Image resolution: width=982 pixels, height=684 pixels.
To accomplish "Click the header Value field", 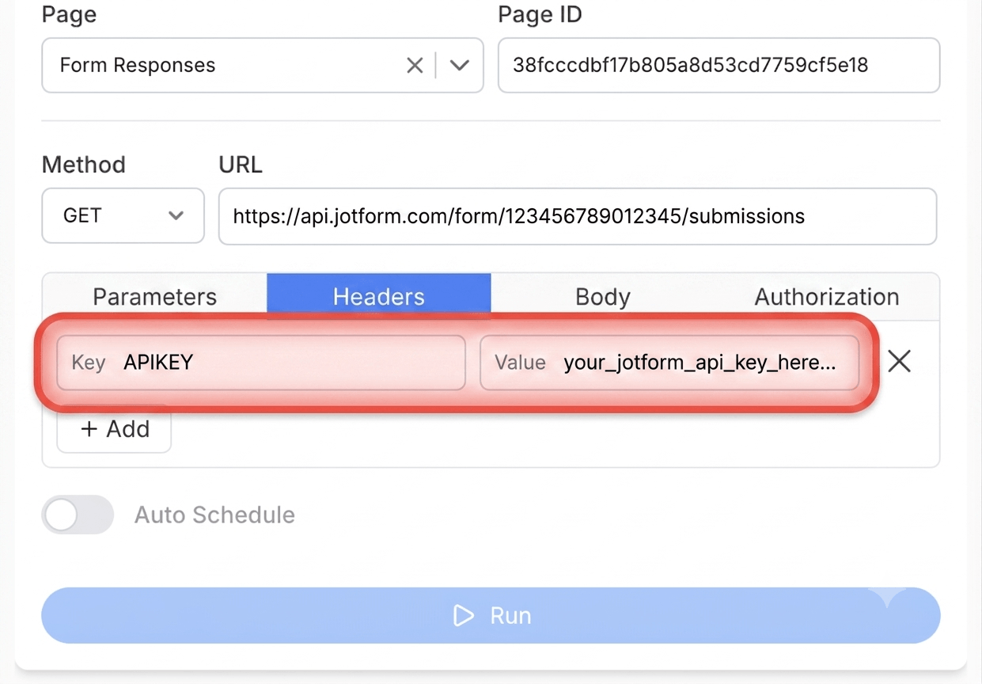I will pyautogui.click(x=669, y=363).
